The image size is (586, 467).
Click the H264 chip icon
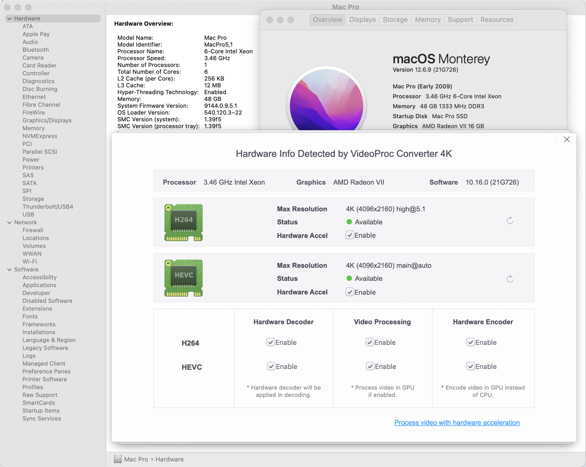coord(183,223)
